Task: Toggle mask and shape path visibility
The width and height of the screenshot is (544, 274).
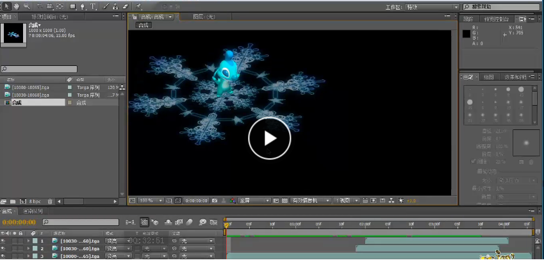Action: tap(177, 200)
